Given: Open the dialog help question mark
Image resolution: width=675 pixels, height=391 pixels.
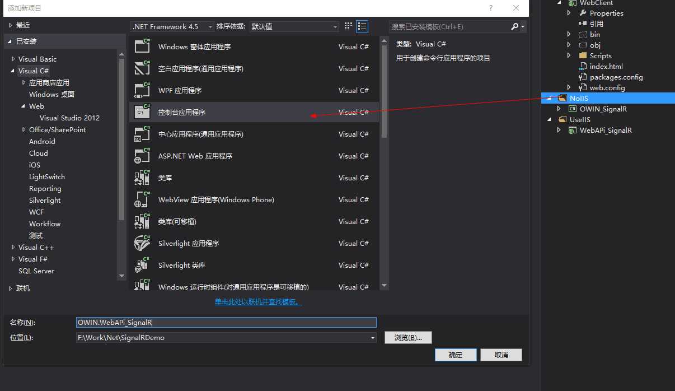Looking at the screenshot, I should pos(491,8).
